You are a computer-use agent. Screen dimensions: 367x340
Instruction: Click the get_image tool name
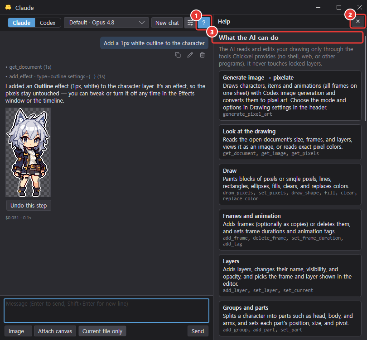pos(274,153)
